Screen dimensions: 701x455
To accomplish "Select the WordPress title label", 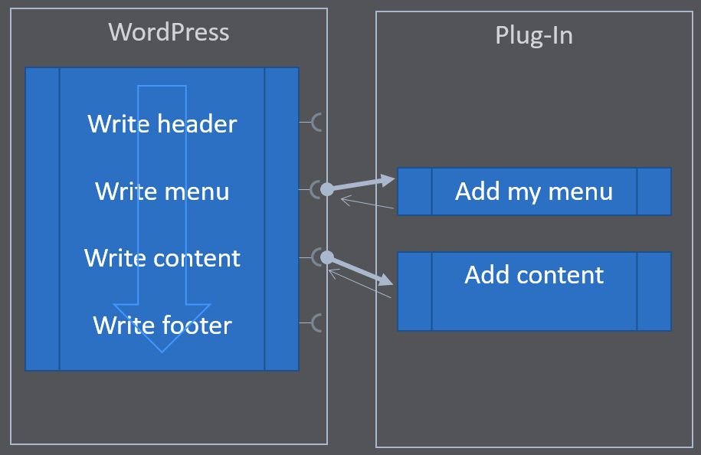I will 169,32.
